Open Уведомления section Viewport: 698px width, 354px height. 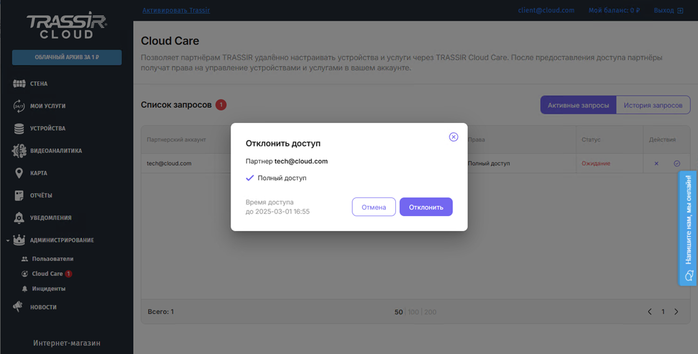[50, 218]
